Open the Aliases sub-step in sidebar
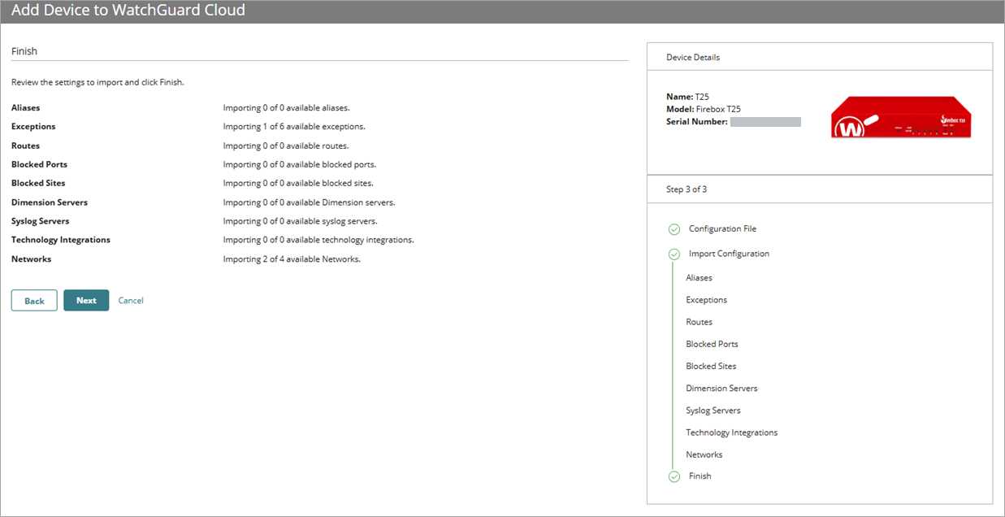Viewport: 1005px width, 517px height. tap(699, 278)
